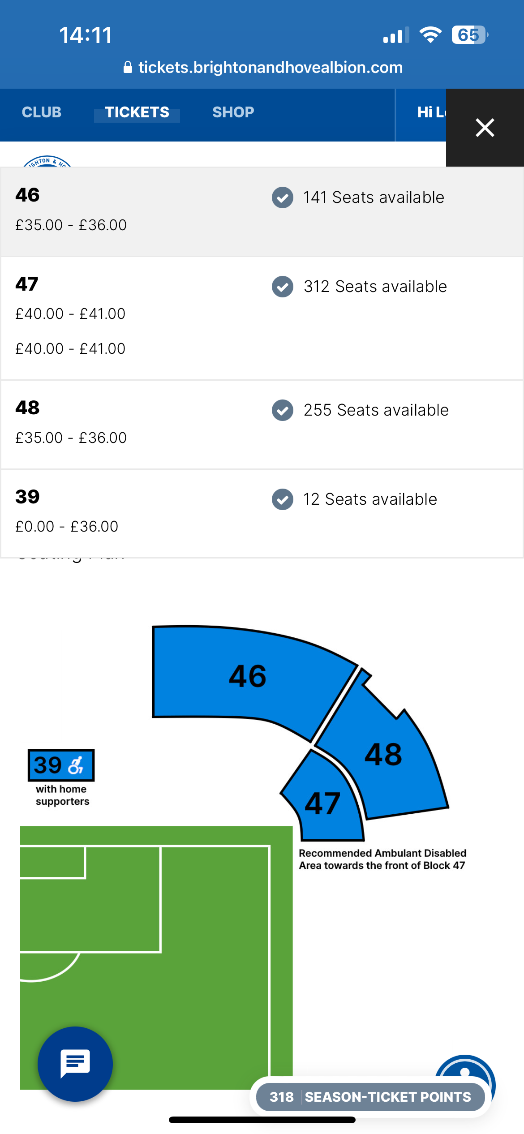Click checkmark next to 141 Seats available
The height and width of the screenshot is (1134, 524).
[283, 198]
